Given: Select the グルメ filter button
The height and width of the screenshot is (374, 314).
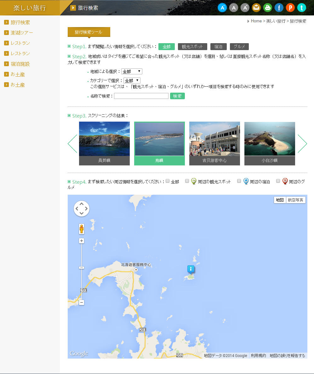Looking at the screenshot, I should (239, 47).
